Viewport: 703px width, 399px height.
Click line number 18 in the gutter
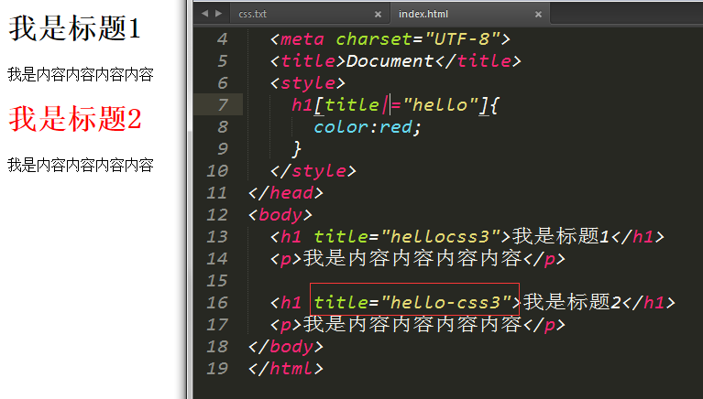coord(217,346)
